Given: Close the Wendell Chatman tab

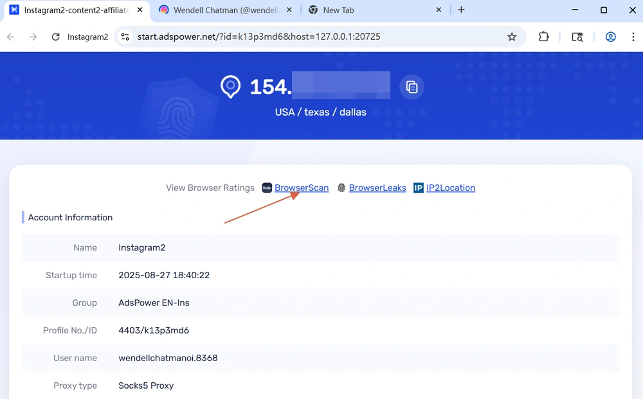Looking at the screenshot, I should 289,10.
